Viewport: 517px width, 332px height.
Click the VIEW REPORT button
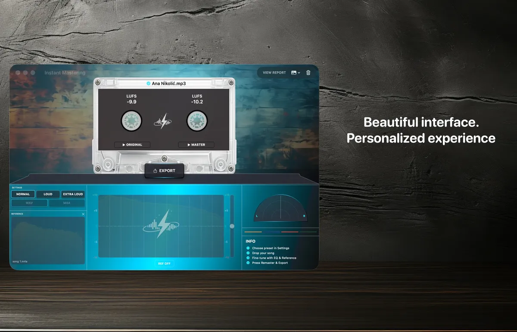(x=275, y=72)
